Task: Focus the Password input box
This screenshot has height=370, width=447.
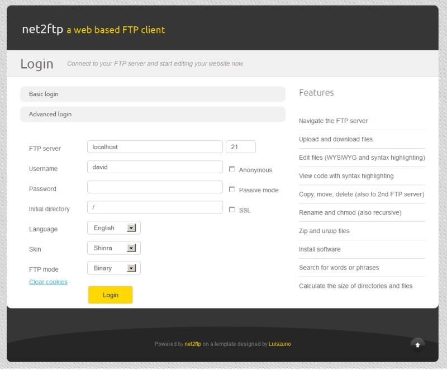Action: pos(155,187)
